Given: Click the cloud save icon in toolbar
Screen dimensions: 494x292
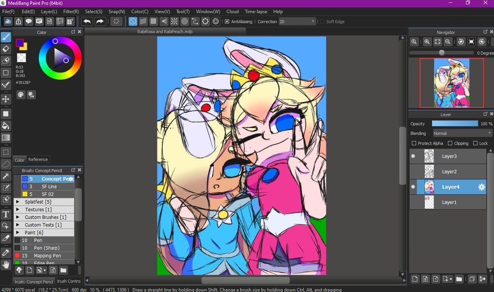Looking at the screenshot, I should coord(8,21).
